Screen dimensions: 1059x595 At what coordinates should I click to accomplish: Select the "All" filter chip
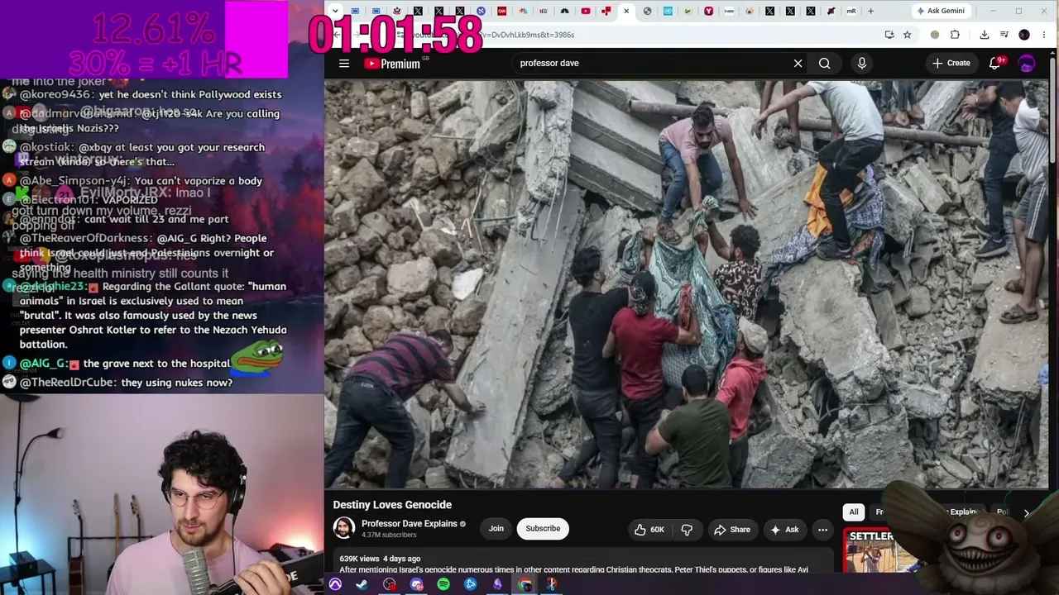coord(854,512)
